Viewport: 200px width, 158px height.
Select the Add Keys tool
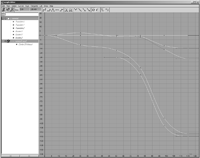(12, 10)
